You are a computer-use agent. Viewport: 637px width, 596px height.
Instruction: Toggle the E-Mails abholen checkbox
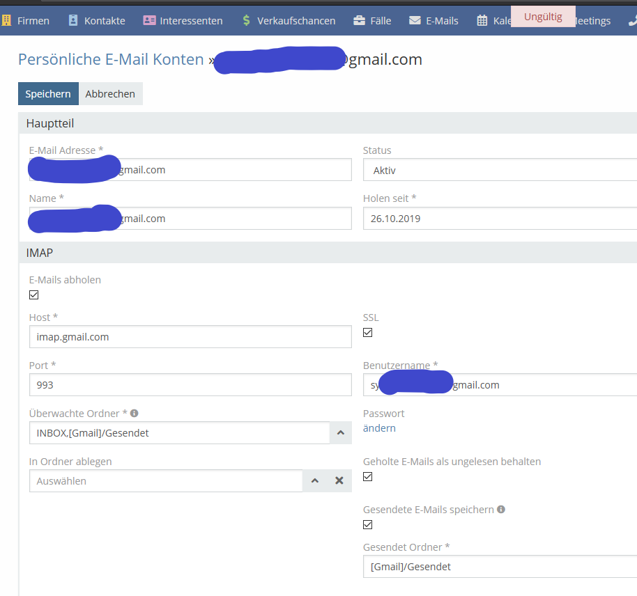coord(34,295)
